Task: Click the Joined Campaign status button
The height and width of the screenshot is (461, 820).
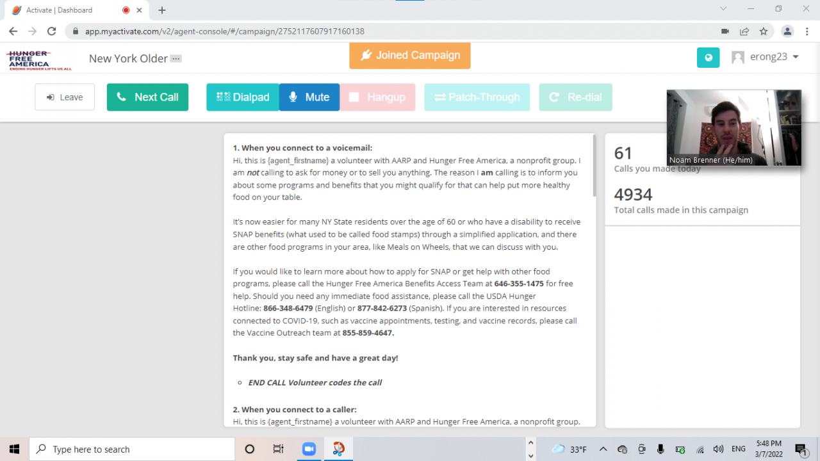Action: (x=410, y=56)
